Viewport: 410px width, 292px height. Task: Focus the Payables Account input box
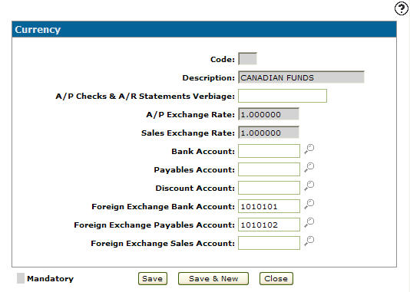pyautogui.click(x=269, y=169)
